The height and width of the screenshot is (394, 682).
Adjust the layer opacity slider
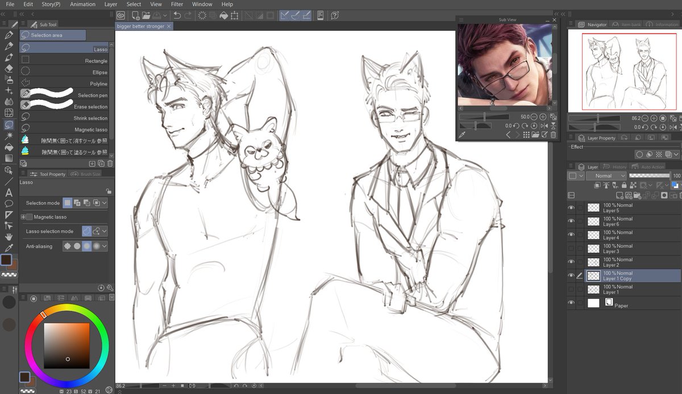[x=649, y=176]
